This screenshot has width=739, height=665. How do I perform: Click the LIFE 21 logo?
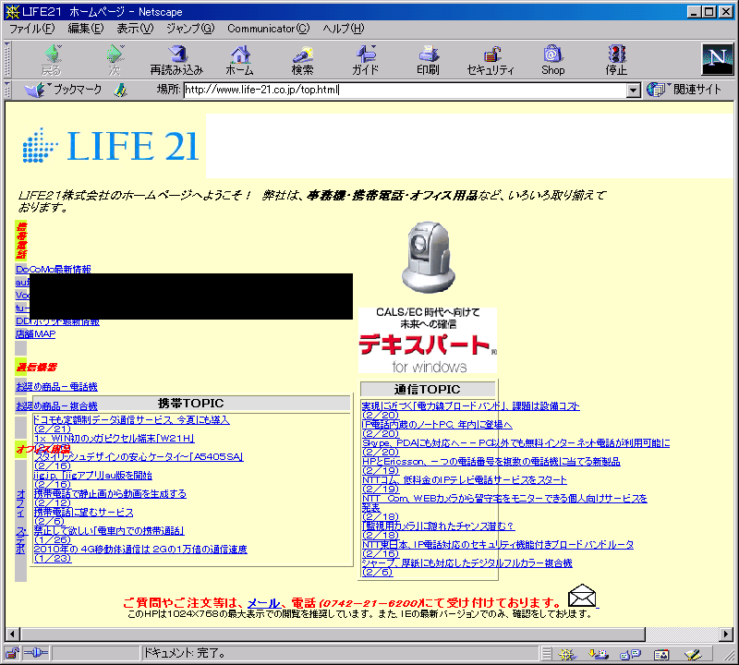[x=110, y=146]
